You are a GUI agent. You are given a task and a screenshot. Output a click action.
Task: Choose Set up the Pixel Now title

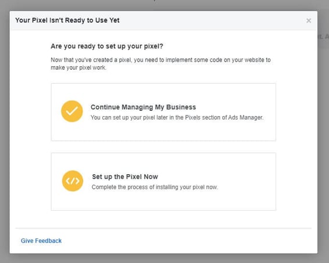click(125, 176)
